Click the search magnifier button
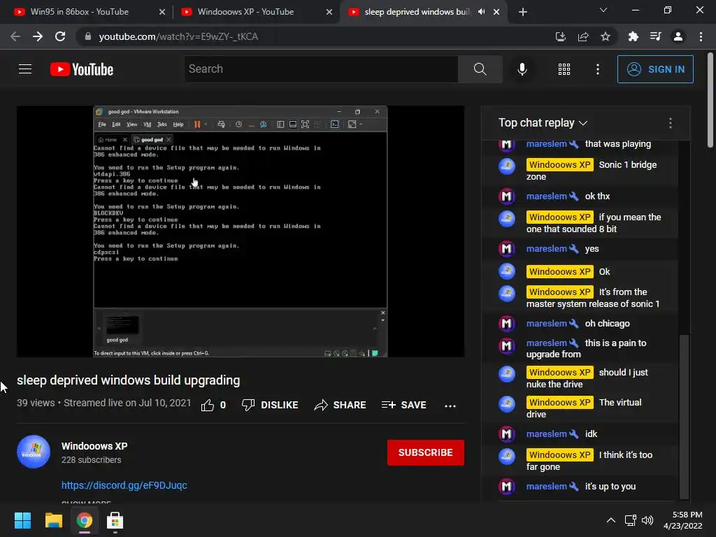This screenshot has height=537, width=716. (480, 69)
